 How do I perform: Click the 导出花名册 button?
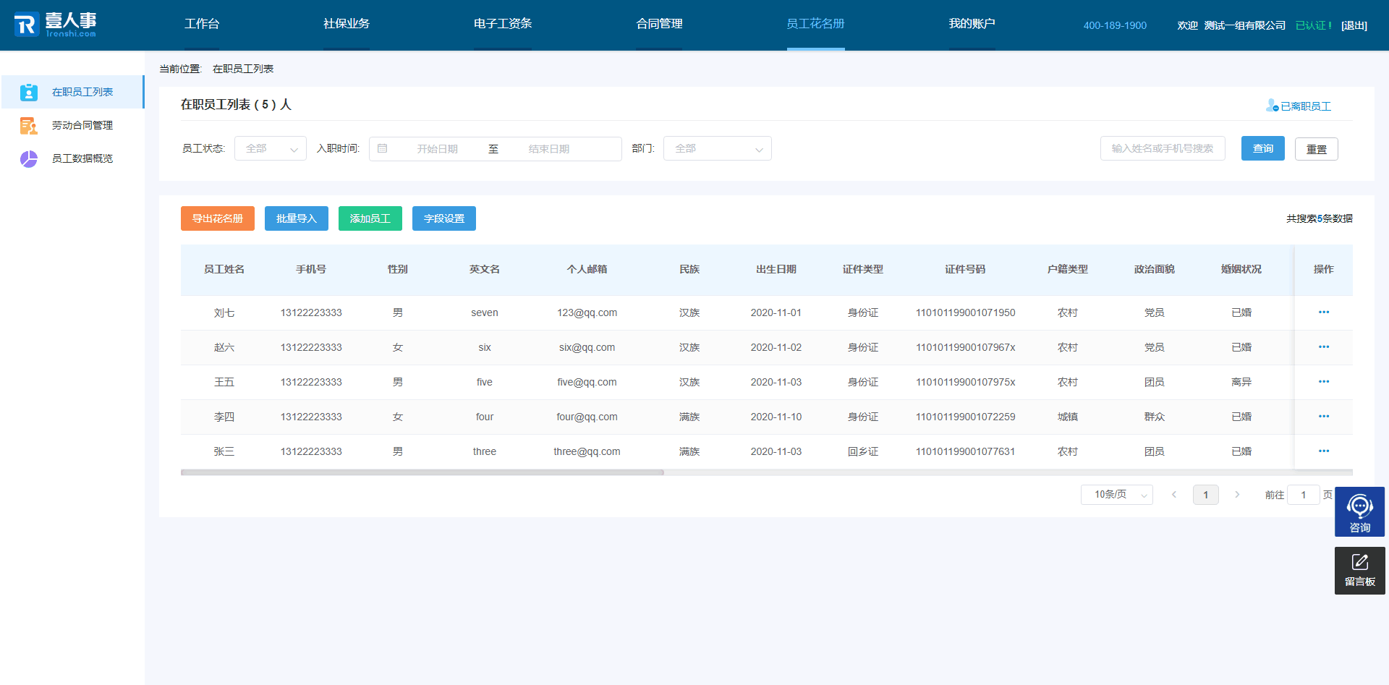(218, 218)
